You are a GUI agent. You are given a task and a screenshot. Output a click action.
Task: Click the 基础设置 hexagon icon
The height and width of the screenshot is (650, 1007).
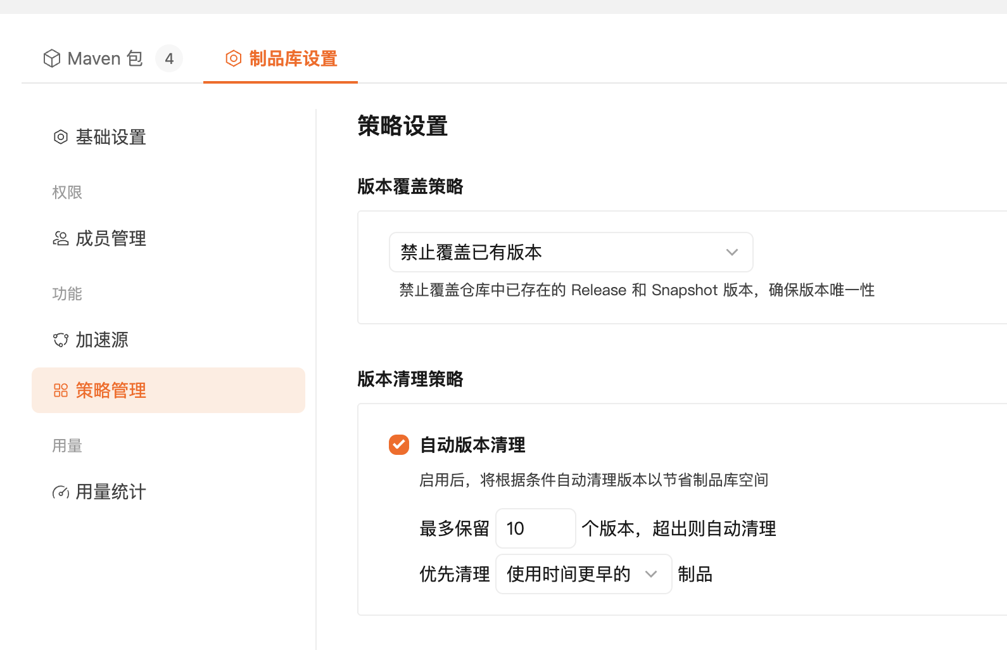tap(61, 137)
